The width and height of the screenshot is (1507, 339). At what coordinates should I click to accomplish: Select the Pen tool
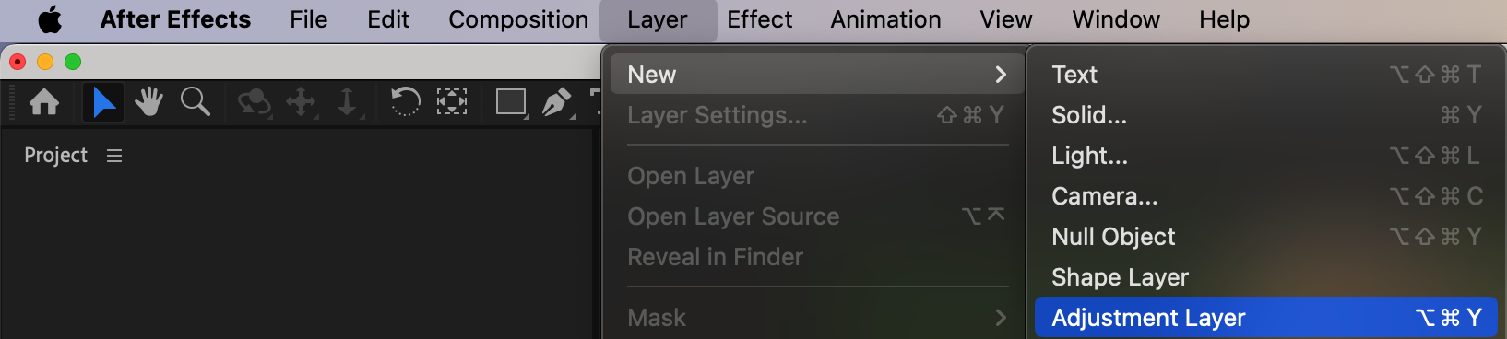pyautogui.click(x=557, y=102)
